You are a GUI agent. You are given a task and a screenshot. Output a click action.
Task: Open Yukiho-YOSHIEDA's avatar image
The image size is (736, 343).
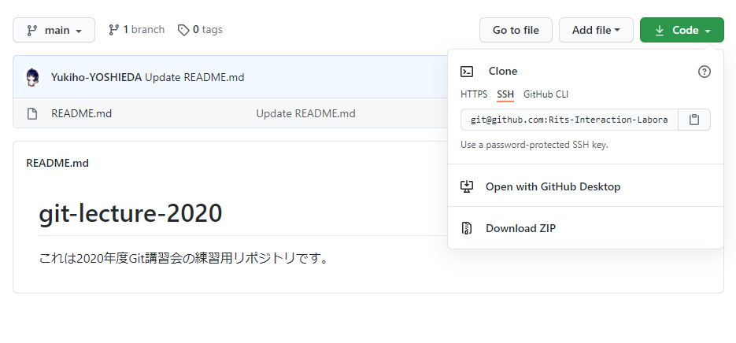32,77
